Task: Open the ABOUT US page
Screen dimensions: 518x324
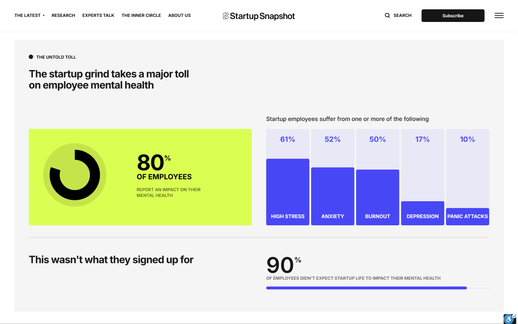Action: [179, 15]
